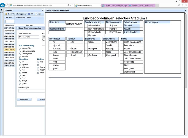188x138 pixels.
Task: Click the right arrow in the Externe geniteurs header
Action: 185,10
